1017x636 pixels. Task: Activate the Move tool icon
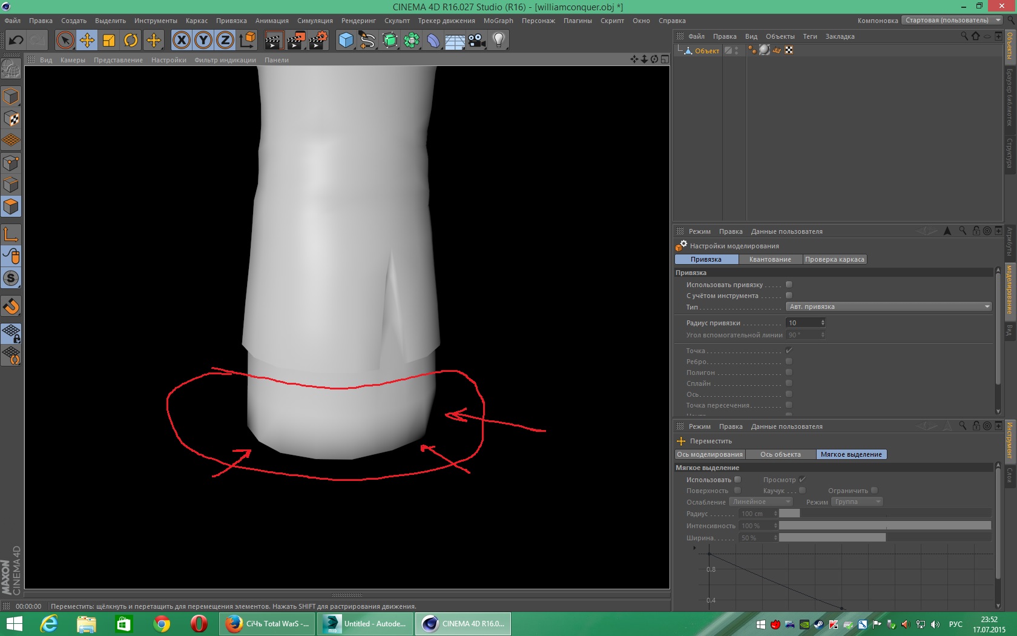(87, 41)
